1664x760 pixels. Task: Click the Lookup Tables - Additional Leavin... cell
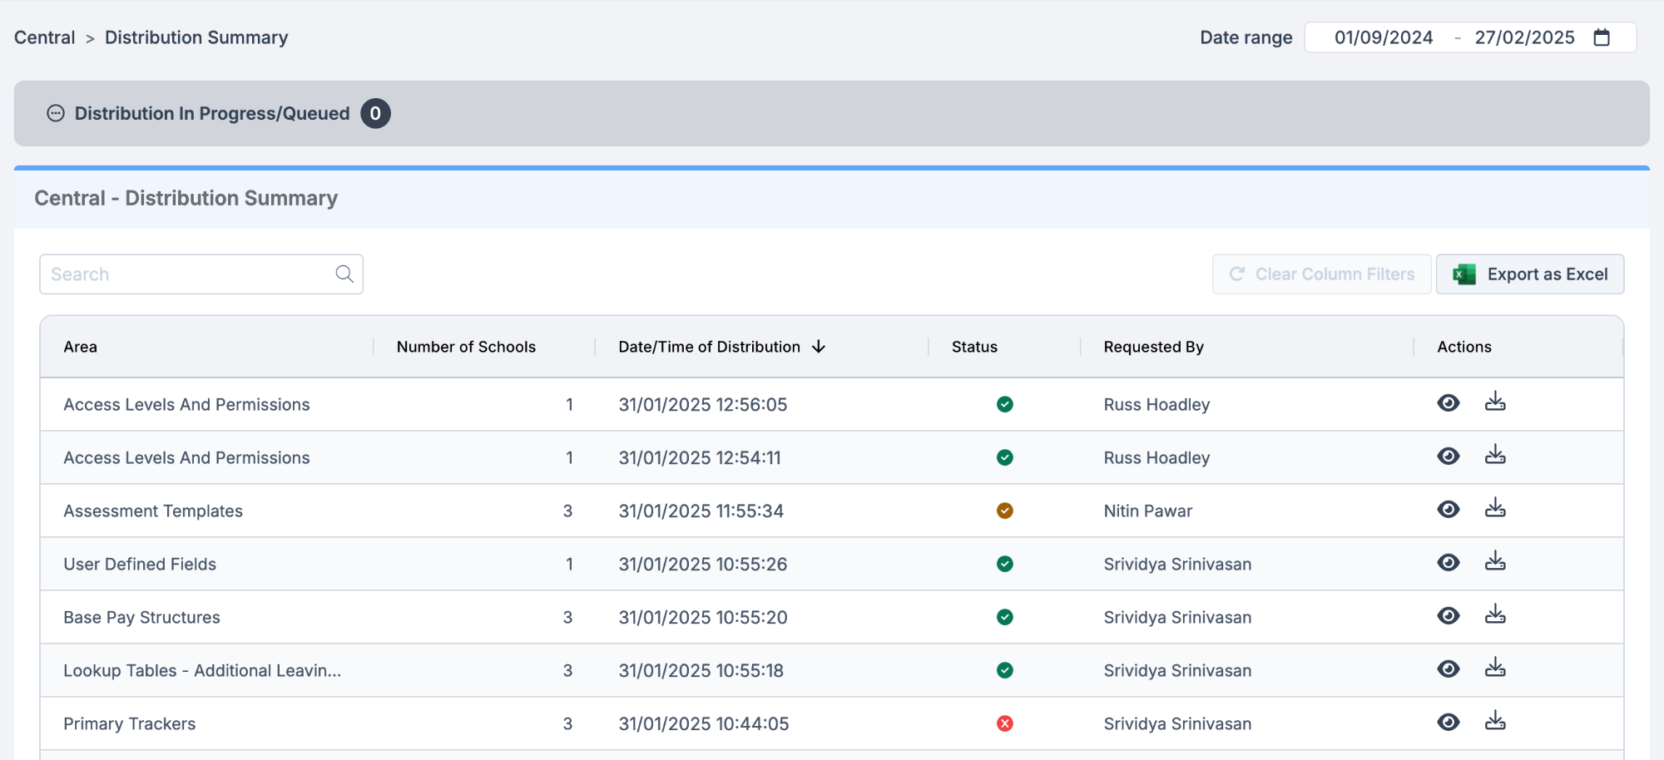point(202,670)
